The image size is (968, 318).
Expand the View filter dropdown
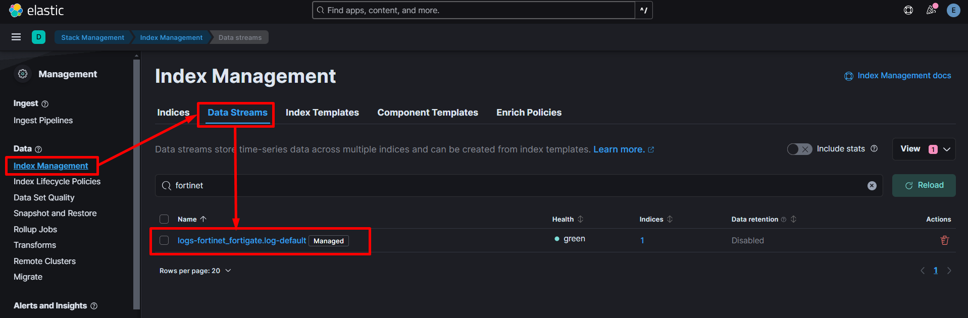point(924,149)
